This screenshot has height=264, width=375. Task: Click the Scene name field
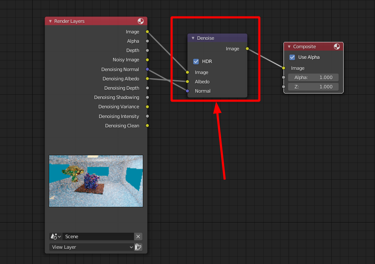[x=98, y=236]
